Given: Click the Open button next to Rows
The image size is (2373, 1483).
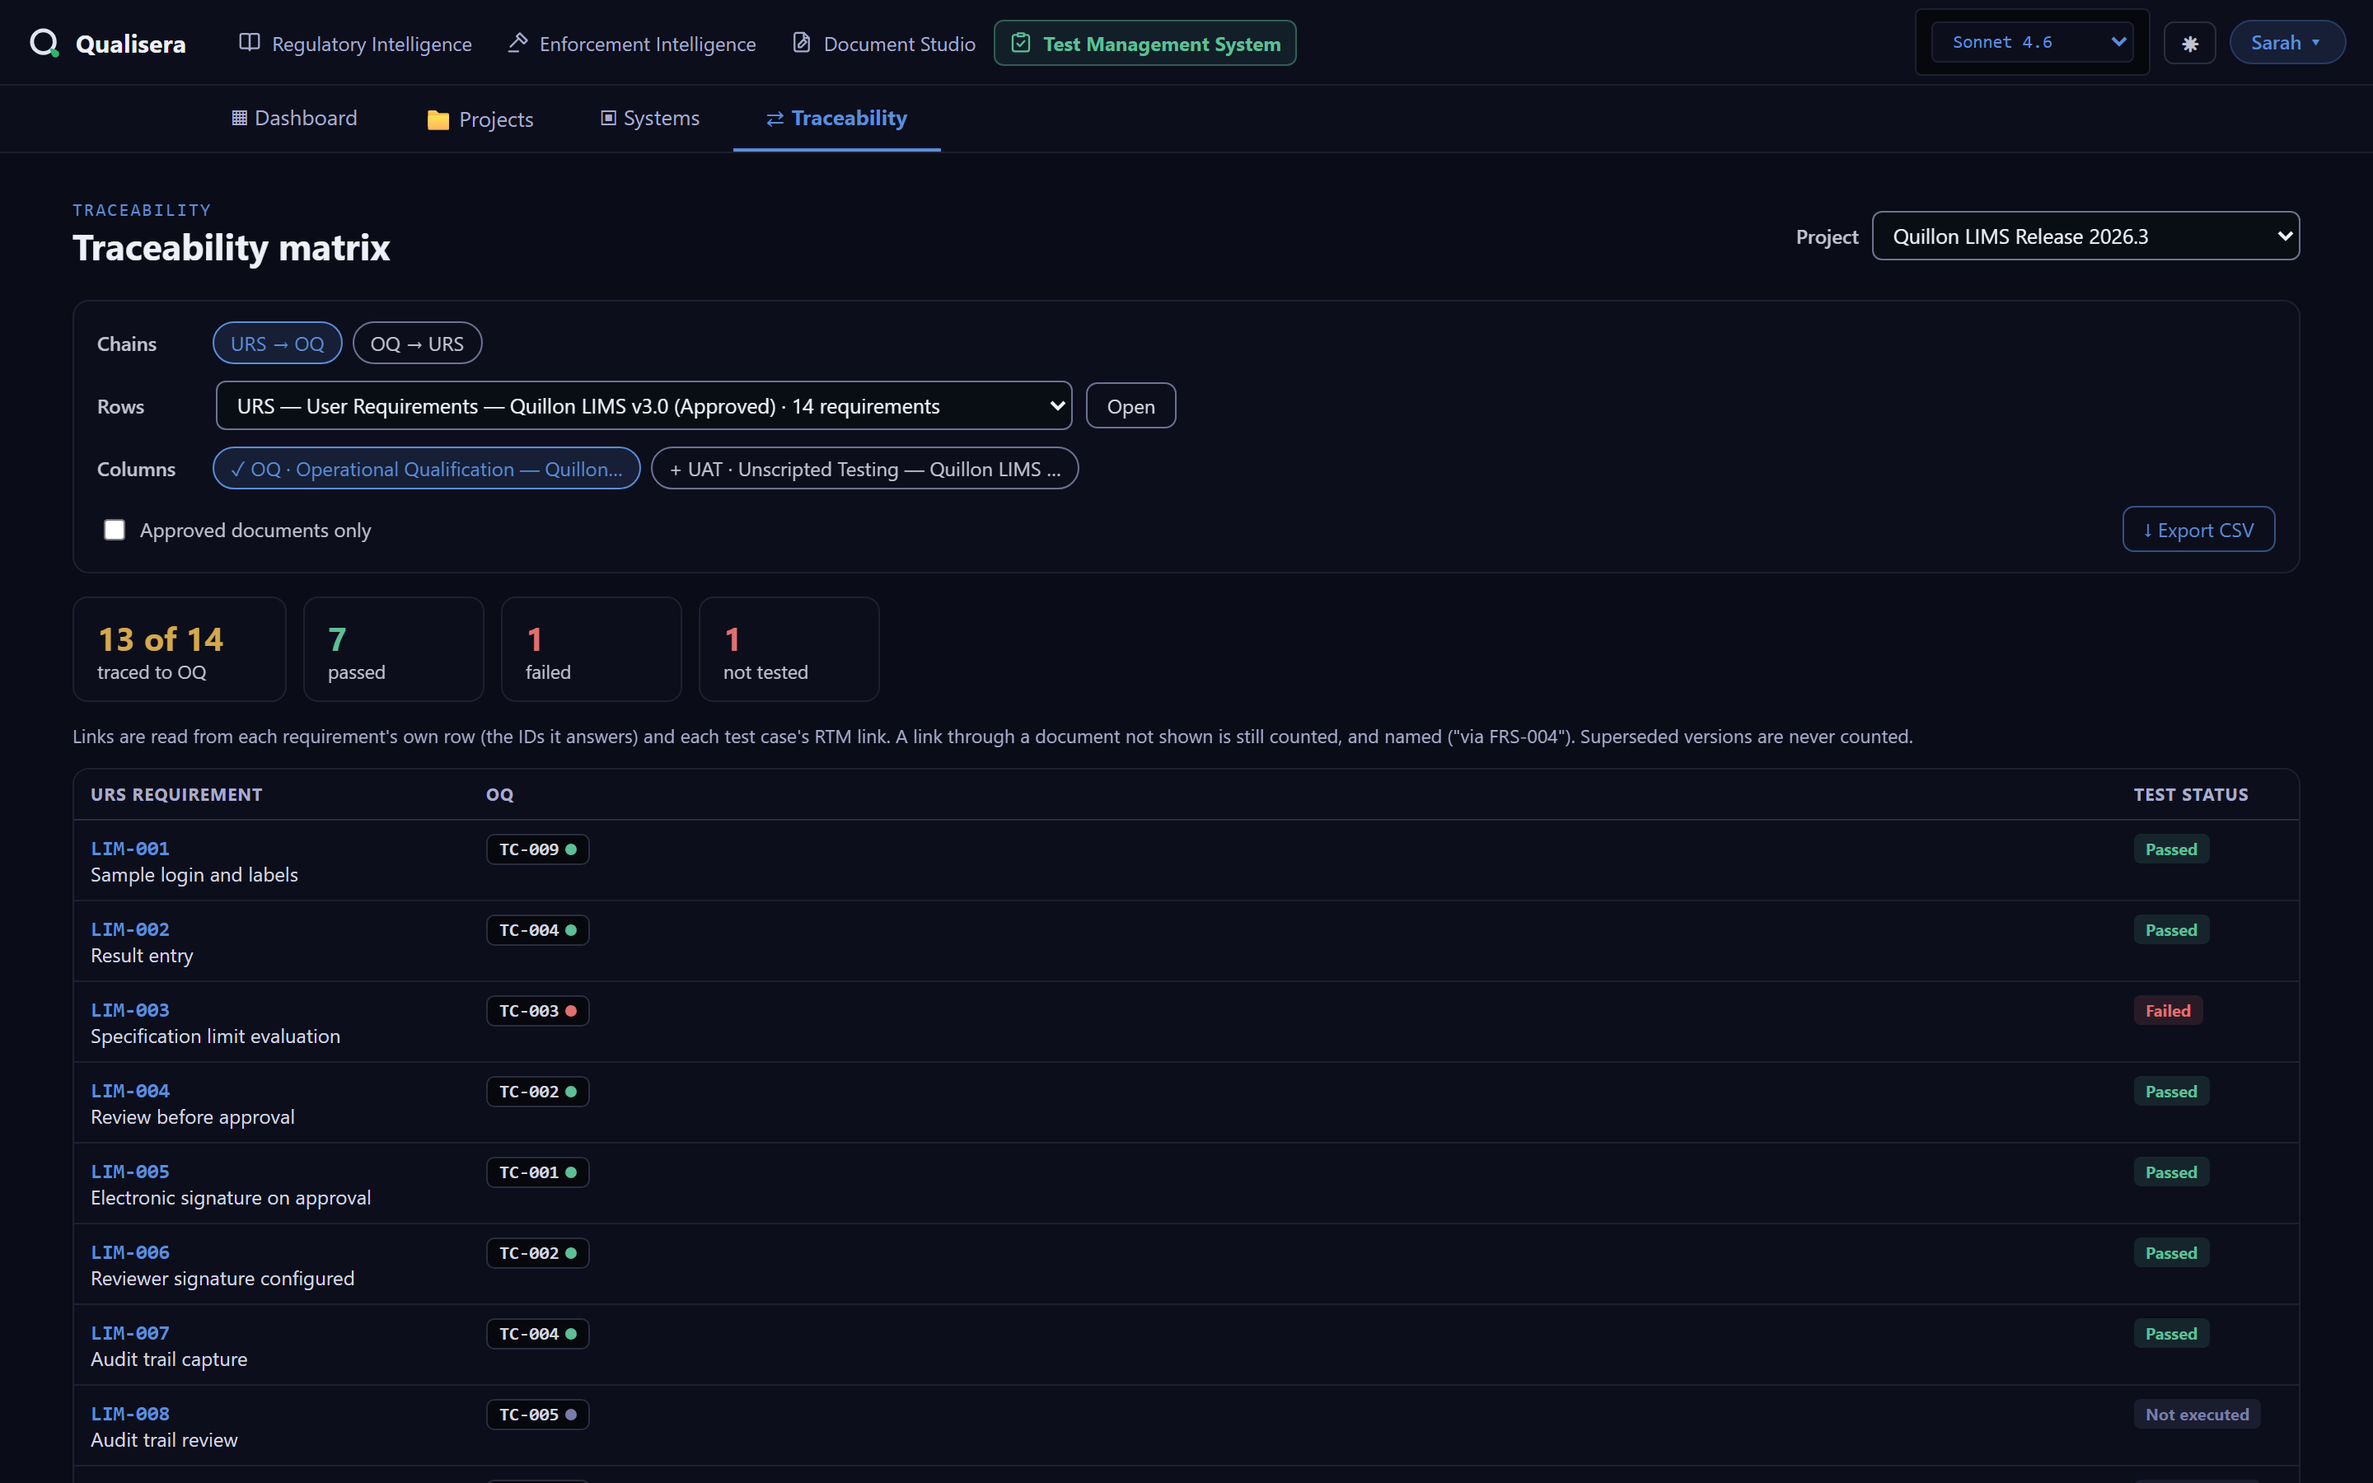Looking at the screenshot, I should coord(1130,406).
